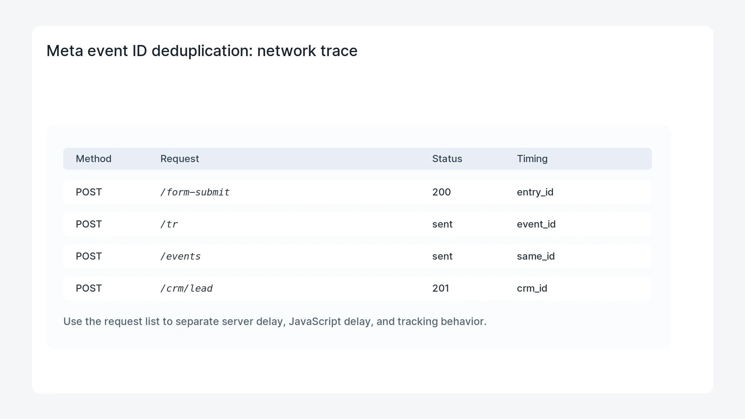Click the 'Use the request list' caption text
The image size is (745, 419).
(x=275, y=321)
